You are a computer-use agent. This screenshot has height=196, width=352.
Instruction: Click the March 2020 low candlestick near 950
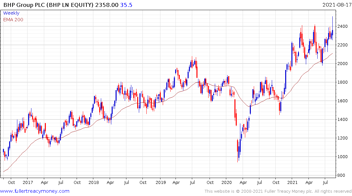tap(238, 151)
